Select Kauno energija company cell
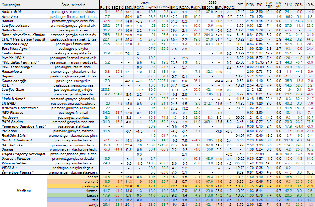315x207 pixels. click(x=23, y=81)
